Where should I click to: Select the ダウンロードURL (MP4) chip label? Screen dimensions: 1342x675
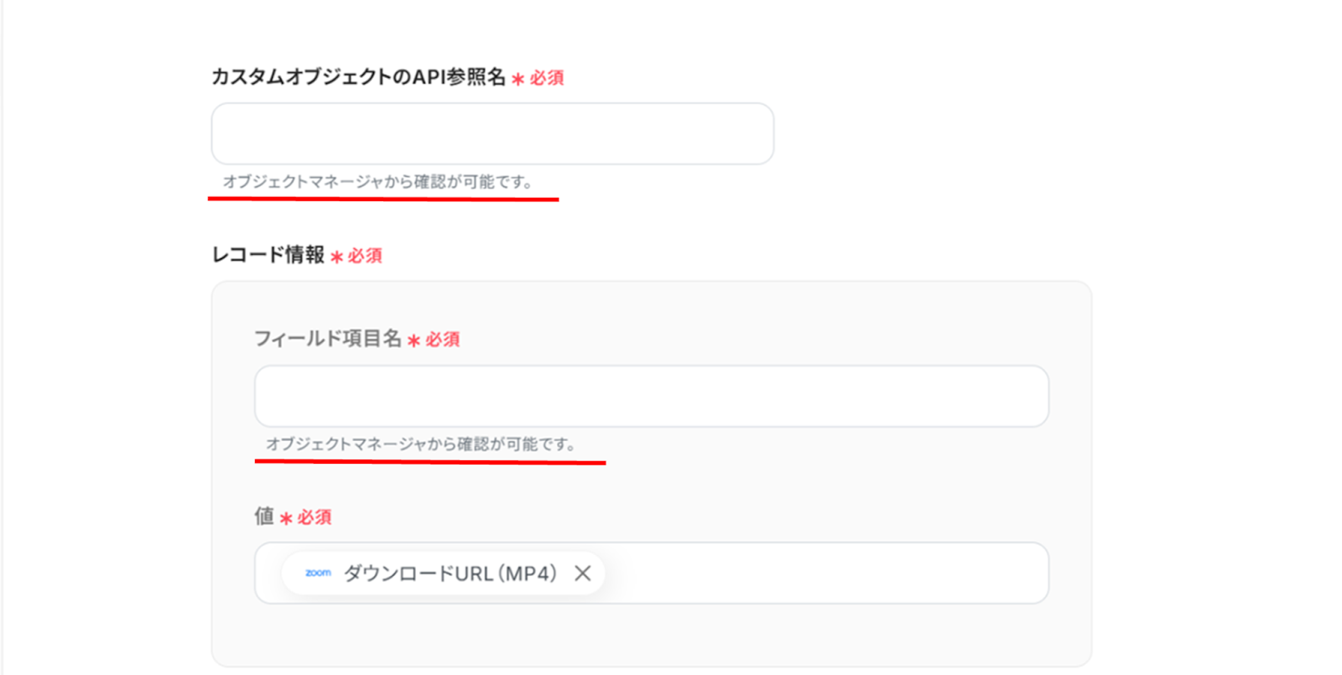coord(450,574)
